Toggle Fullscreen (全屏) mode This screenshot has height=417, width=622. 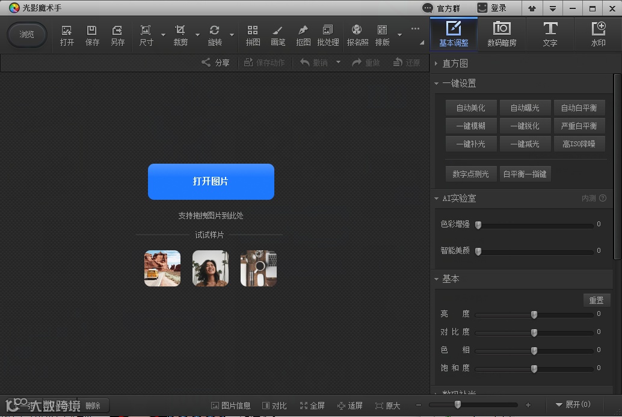[312, 406]
